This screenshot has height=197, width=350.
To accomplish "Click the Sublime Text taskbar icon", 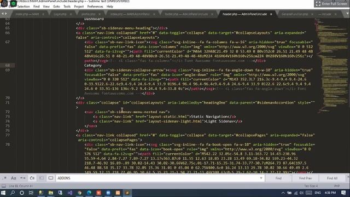I will (127, 193).
